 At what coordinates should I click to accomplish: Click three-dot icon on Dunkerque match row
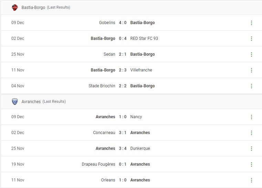251,148
